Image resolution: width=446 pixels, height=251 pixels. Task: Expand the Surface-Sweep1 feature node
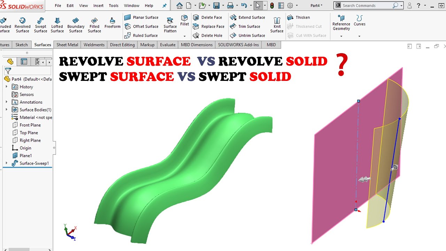click(6, 163)
